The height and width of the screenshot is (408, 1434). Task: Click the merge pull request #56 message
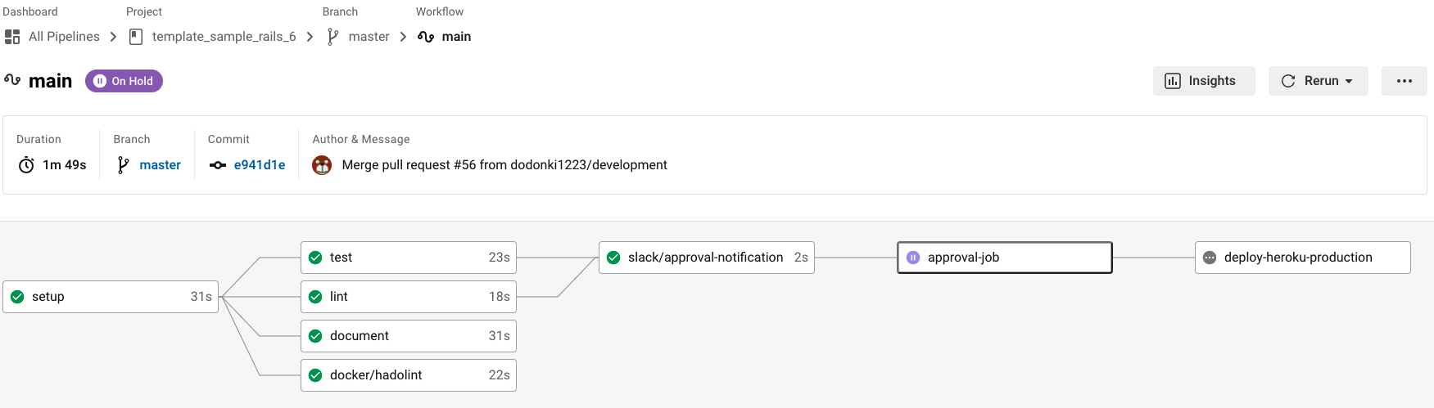[504, 165]
